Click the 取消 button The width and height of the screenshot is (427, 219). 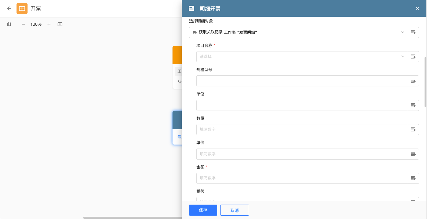pos(235,210)
